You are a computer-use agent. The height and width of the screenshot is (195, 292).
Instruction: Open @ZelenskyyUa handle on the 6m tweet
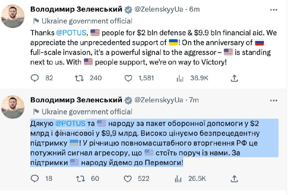[x=159, y=9]
